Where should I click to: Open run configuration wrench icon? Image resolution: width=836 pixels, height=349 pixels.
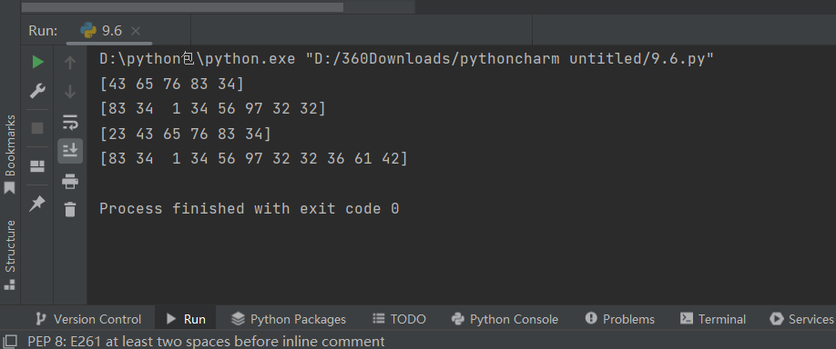pos(37,92)
